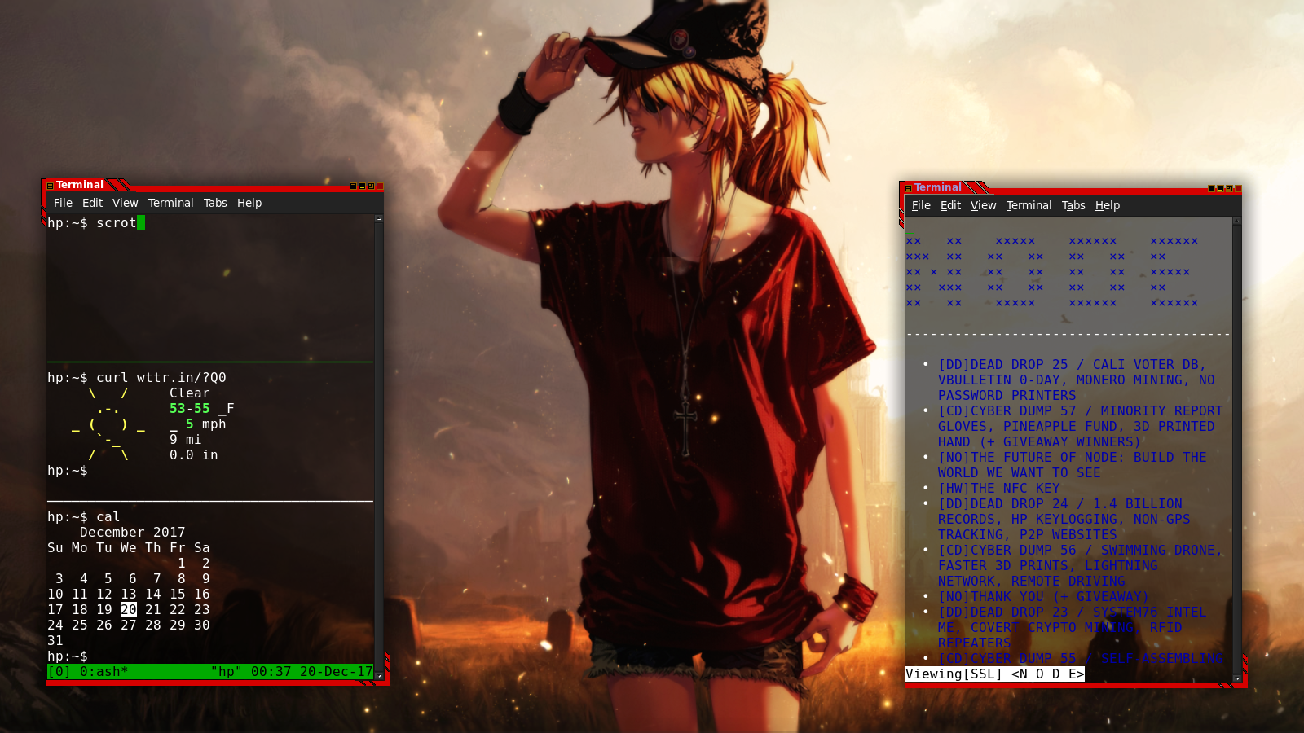Image resolution: width=1304 pixels, height=733 pixels.
Task: Click scroll-up arrow in left Terminal scrollbar
Action: 378,219
